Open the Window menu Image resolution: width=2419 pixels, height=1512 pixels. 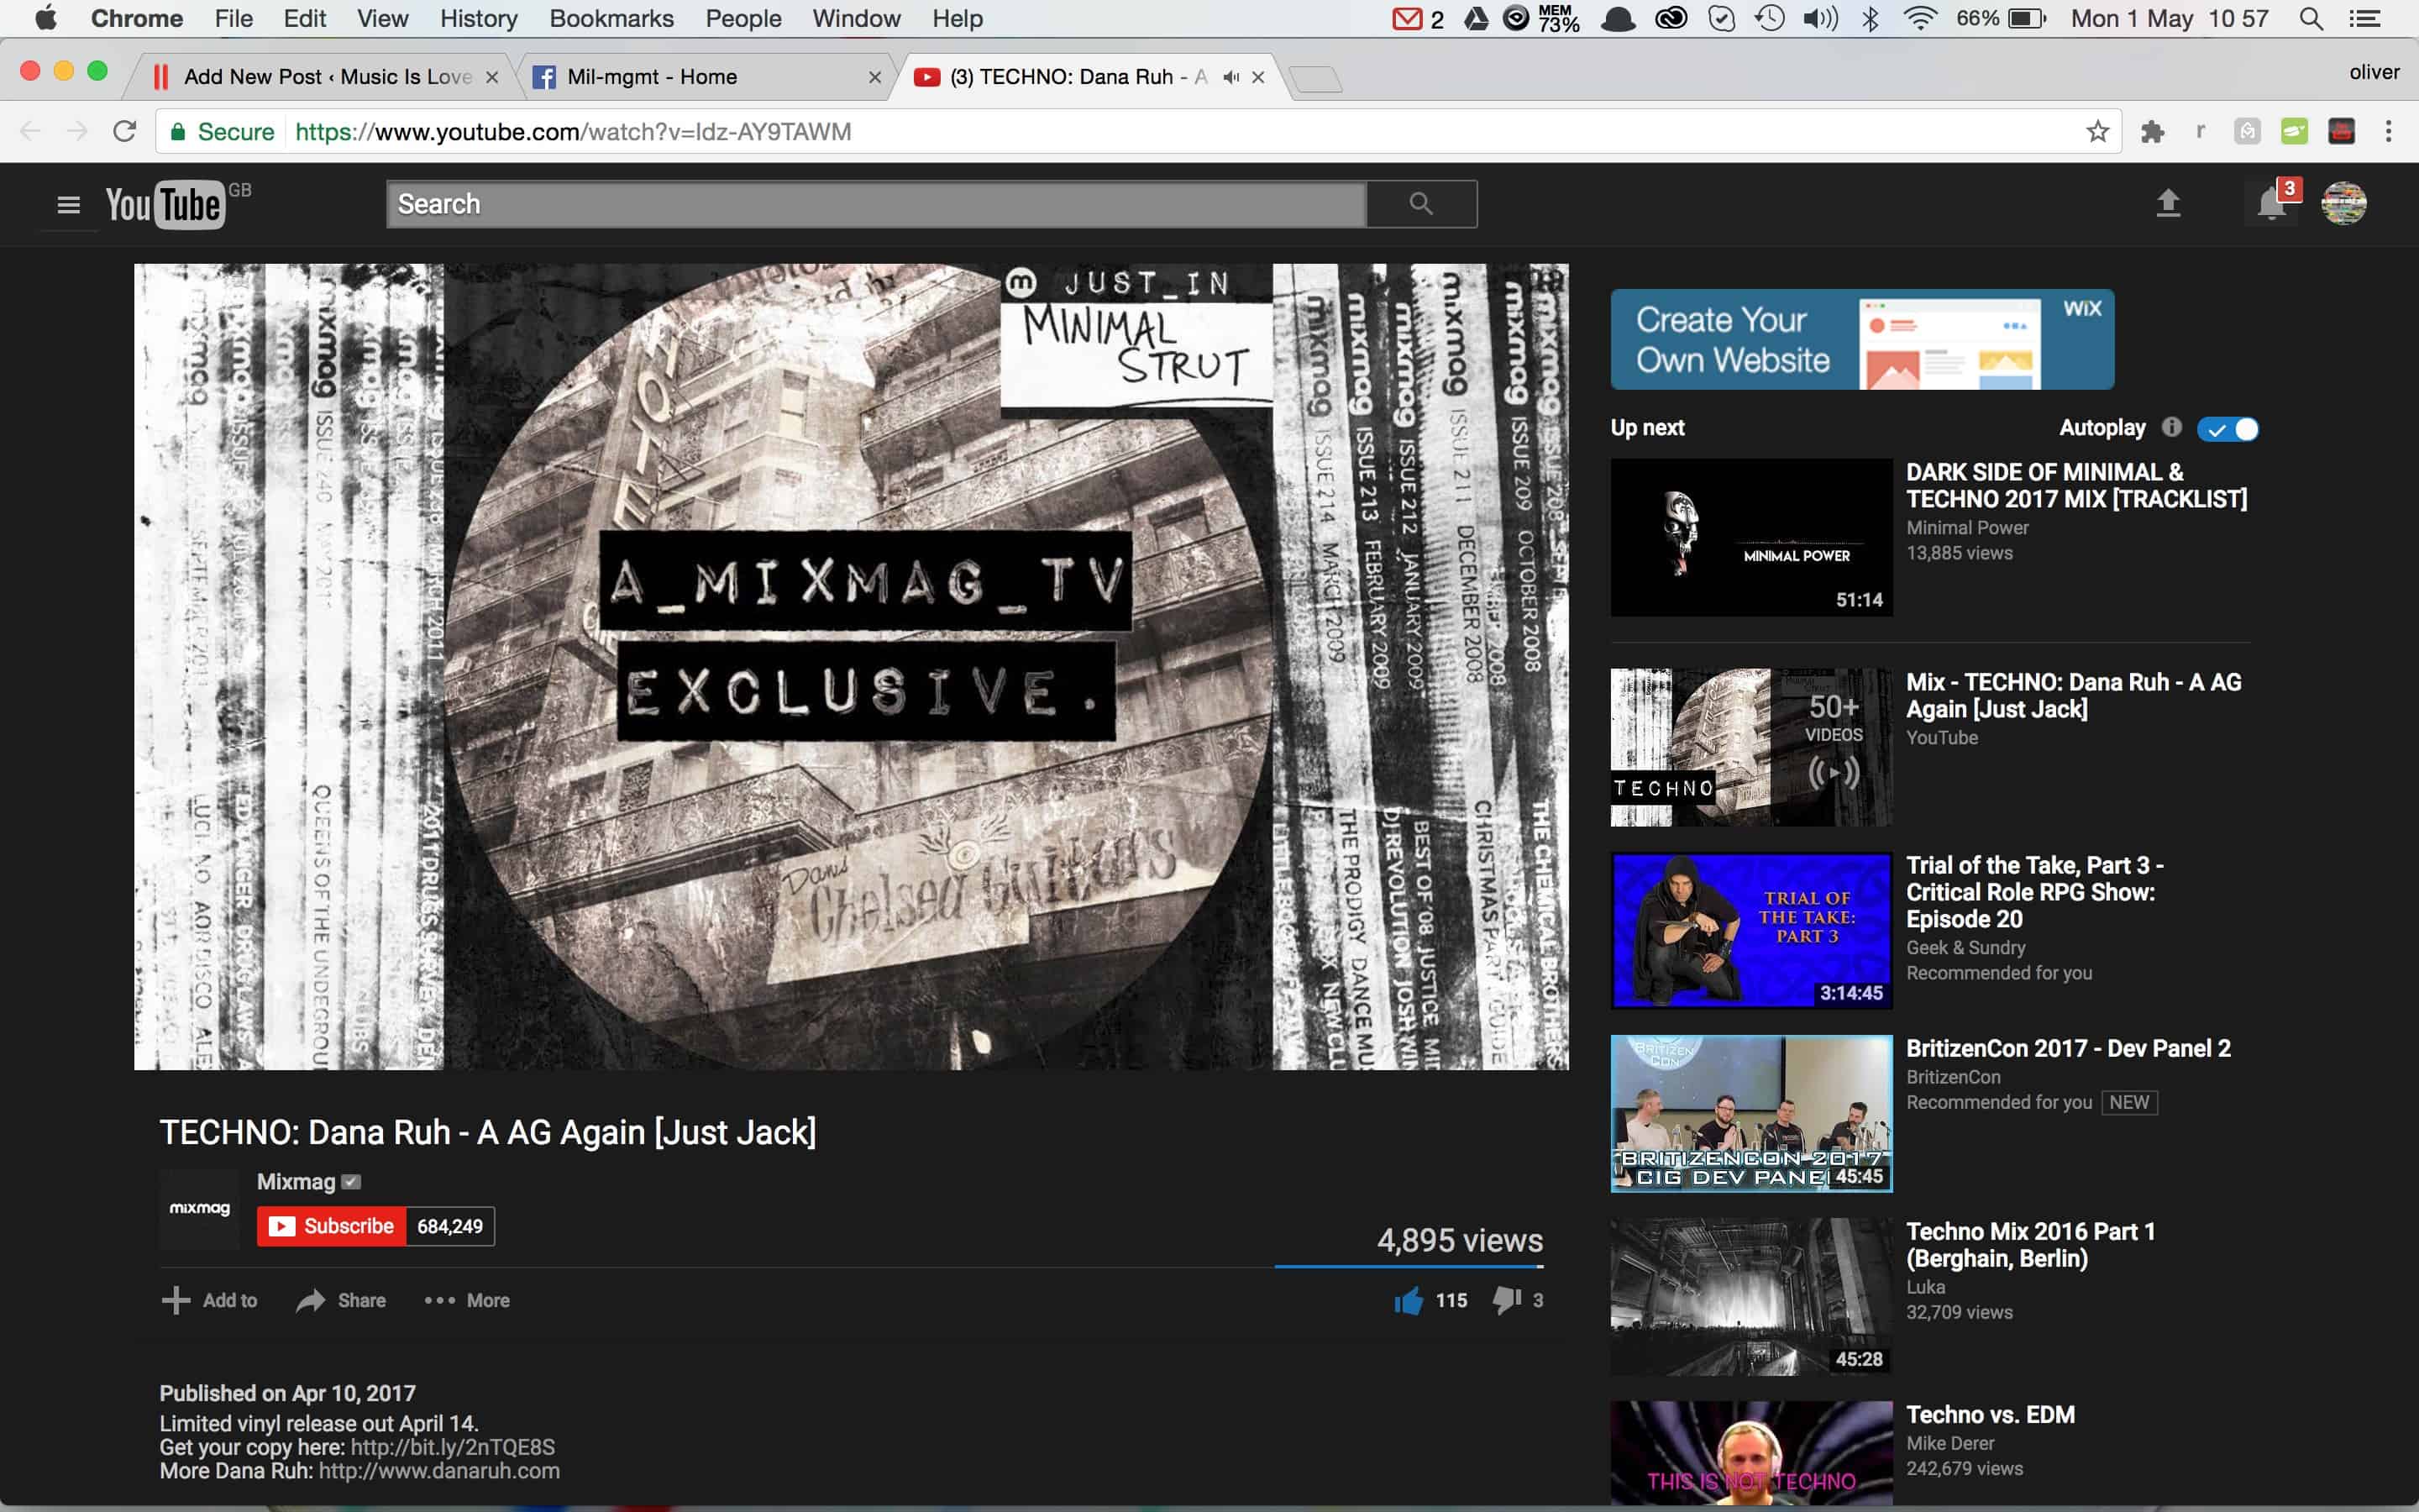click(x=857, y=19)
